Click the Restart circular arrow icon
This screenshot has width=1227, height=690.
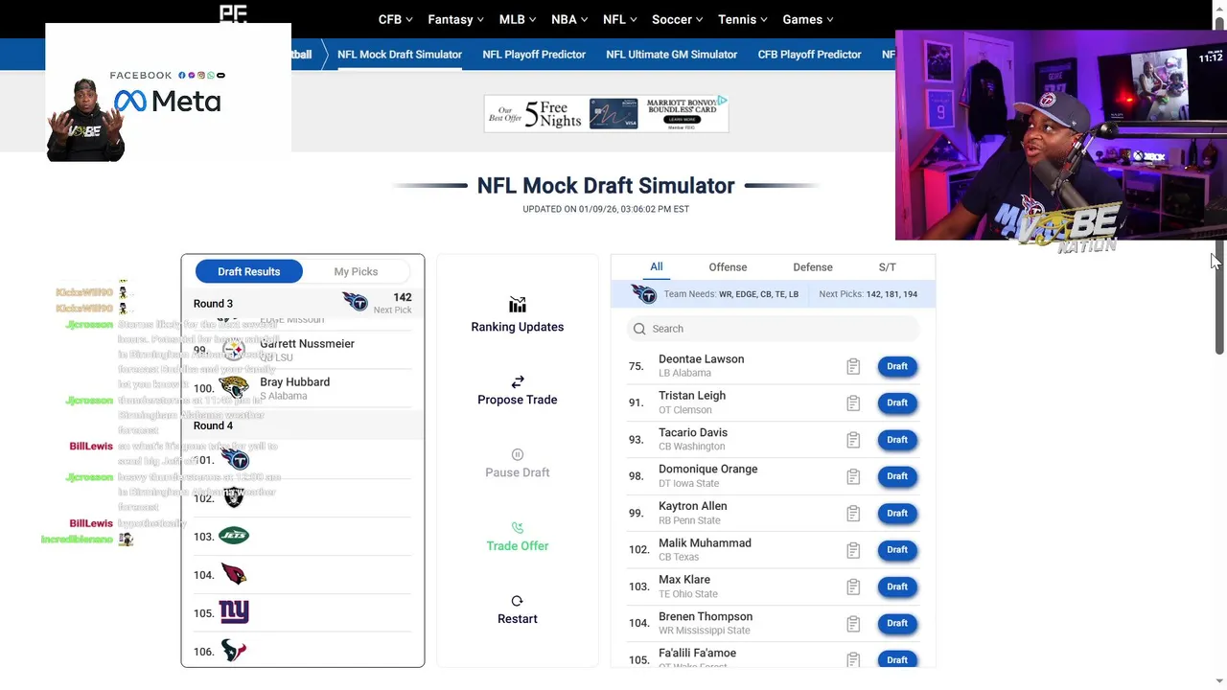point(518,601)
